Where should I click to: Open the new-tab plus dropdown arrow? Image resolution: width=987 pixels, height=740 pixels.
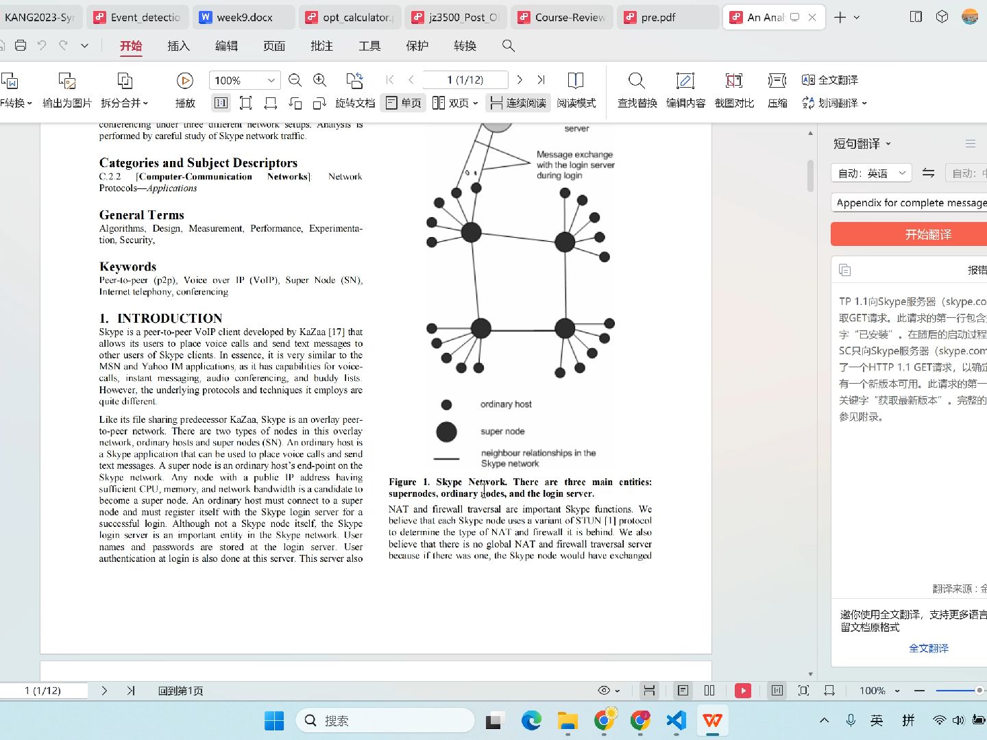pyautogui.click(x=857, y=17)
